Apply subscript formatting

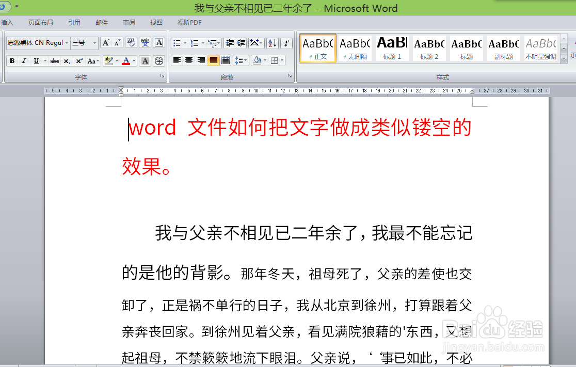coord(67,61)
